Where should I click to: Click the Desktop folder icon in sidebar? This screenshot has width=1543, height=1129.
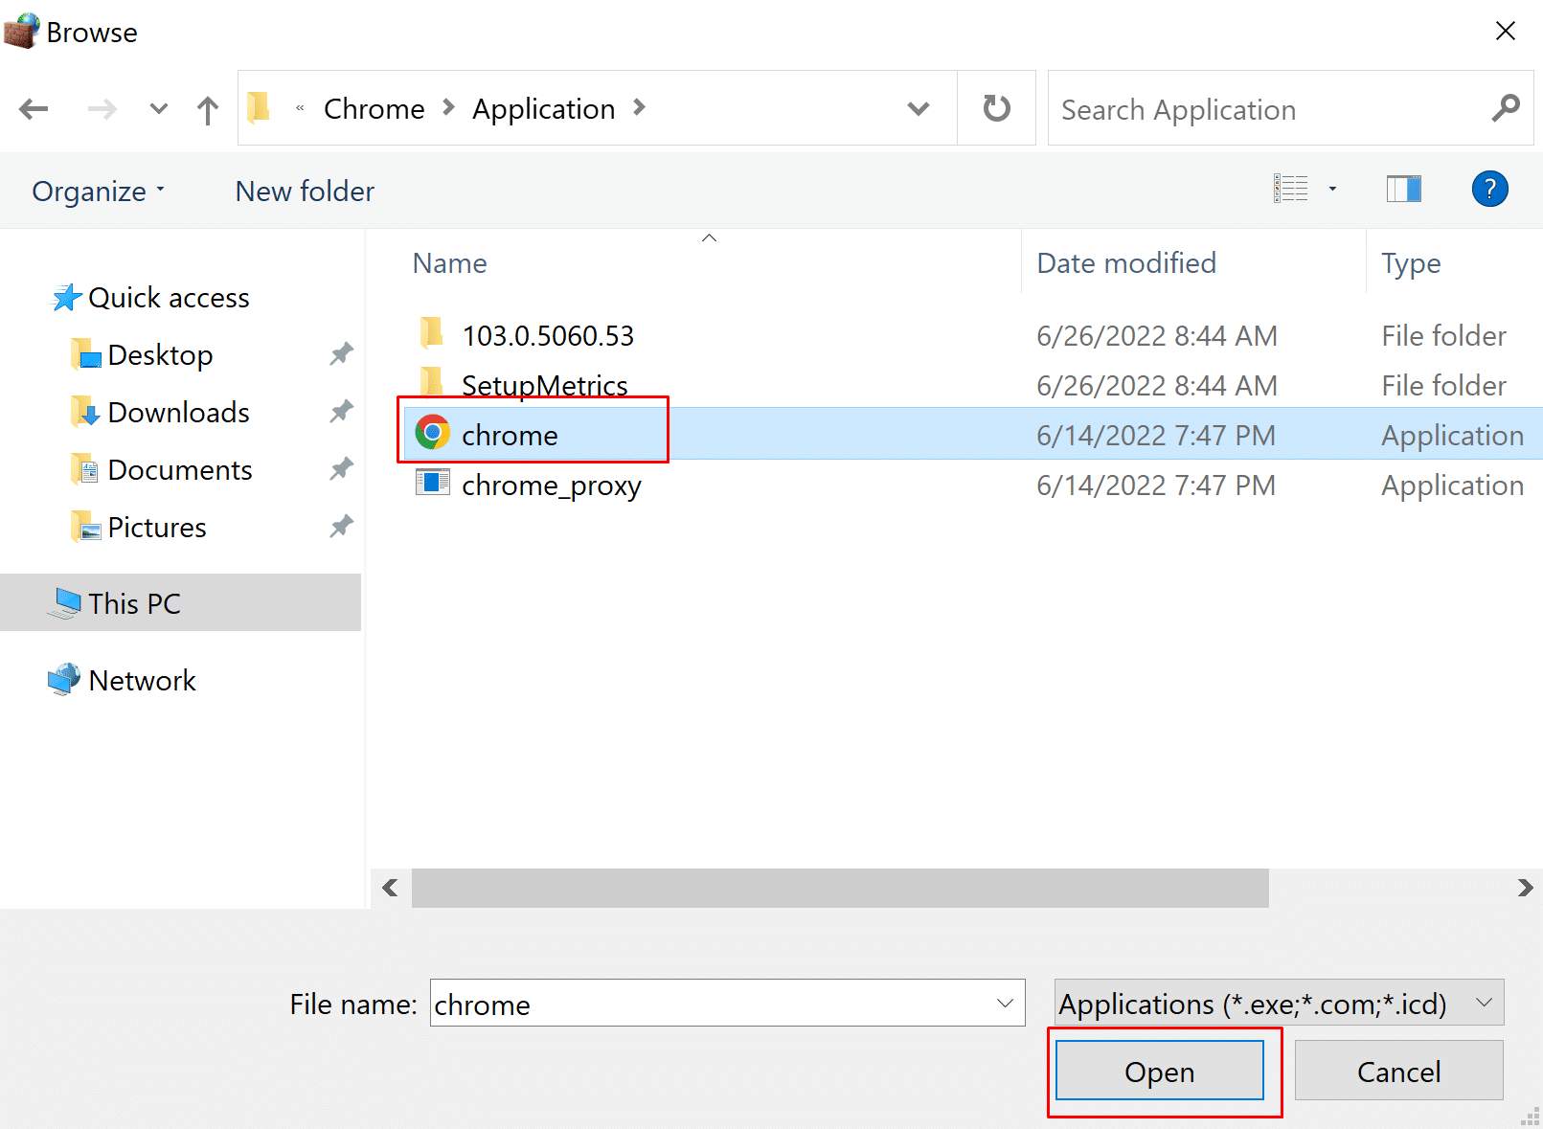(x=86, y=354)
